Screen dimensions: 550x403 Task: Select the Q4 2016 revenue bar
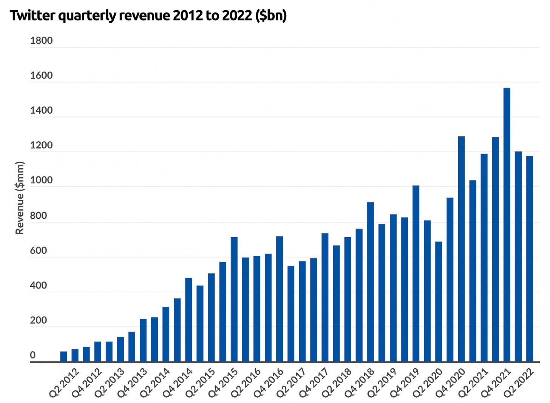(280, 299)
